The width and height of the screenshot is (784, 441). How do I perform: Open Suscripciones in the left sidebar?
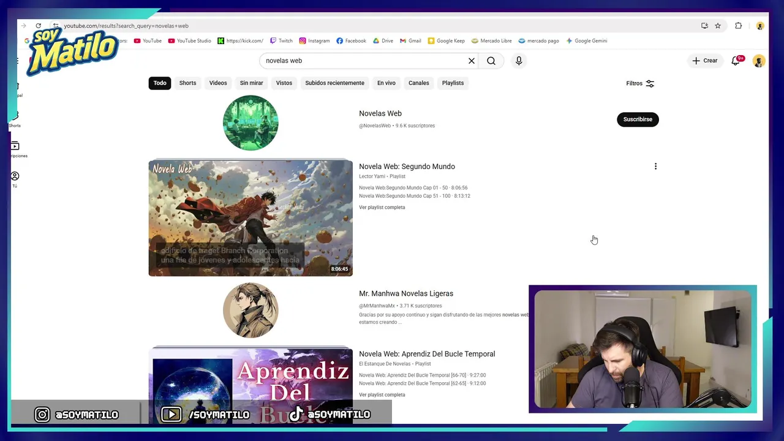[x=16, y=149]
